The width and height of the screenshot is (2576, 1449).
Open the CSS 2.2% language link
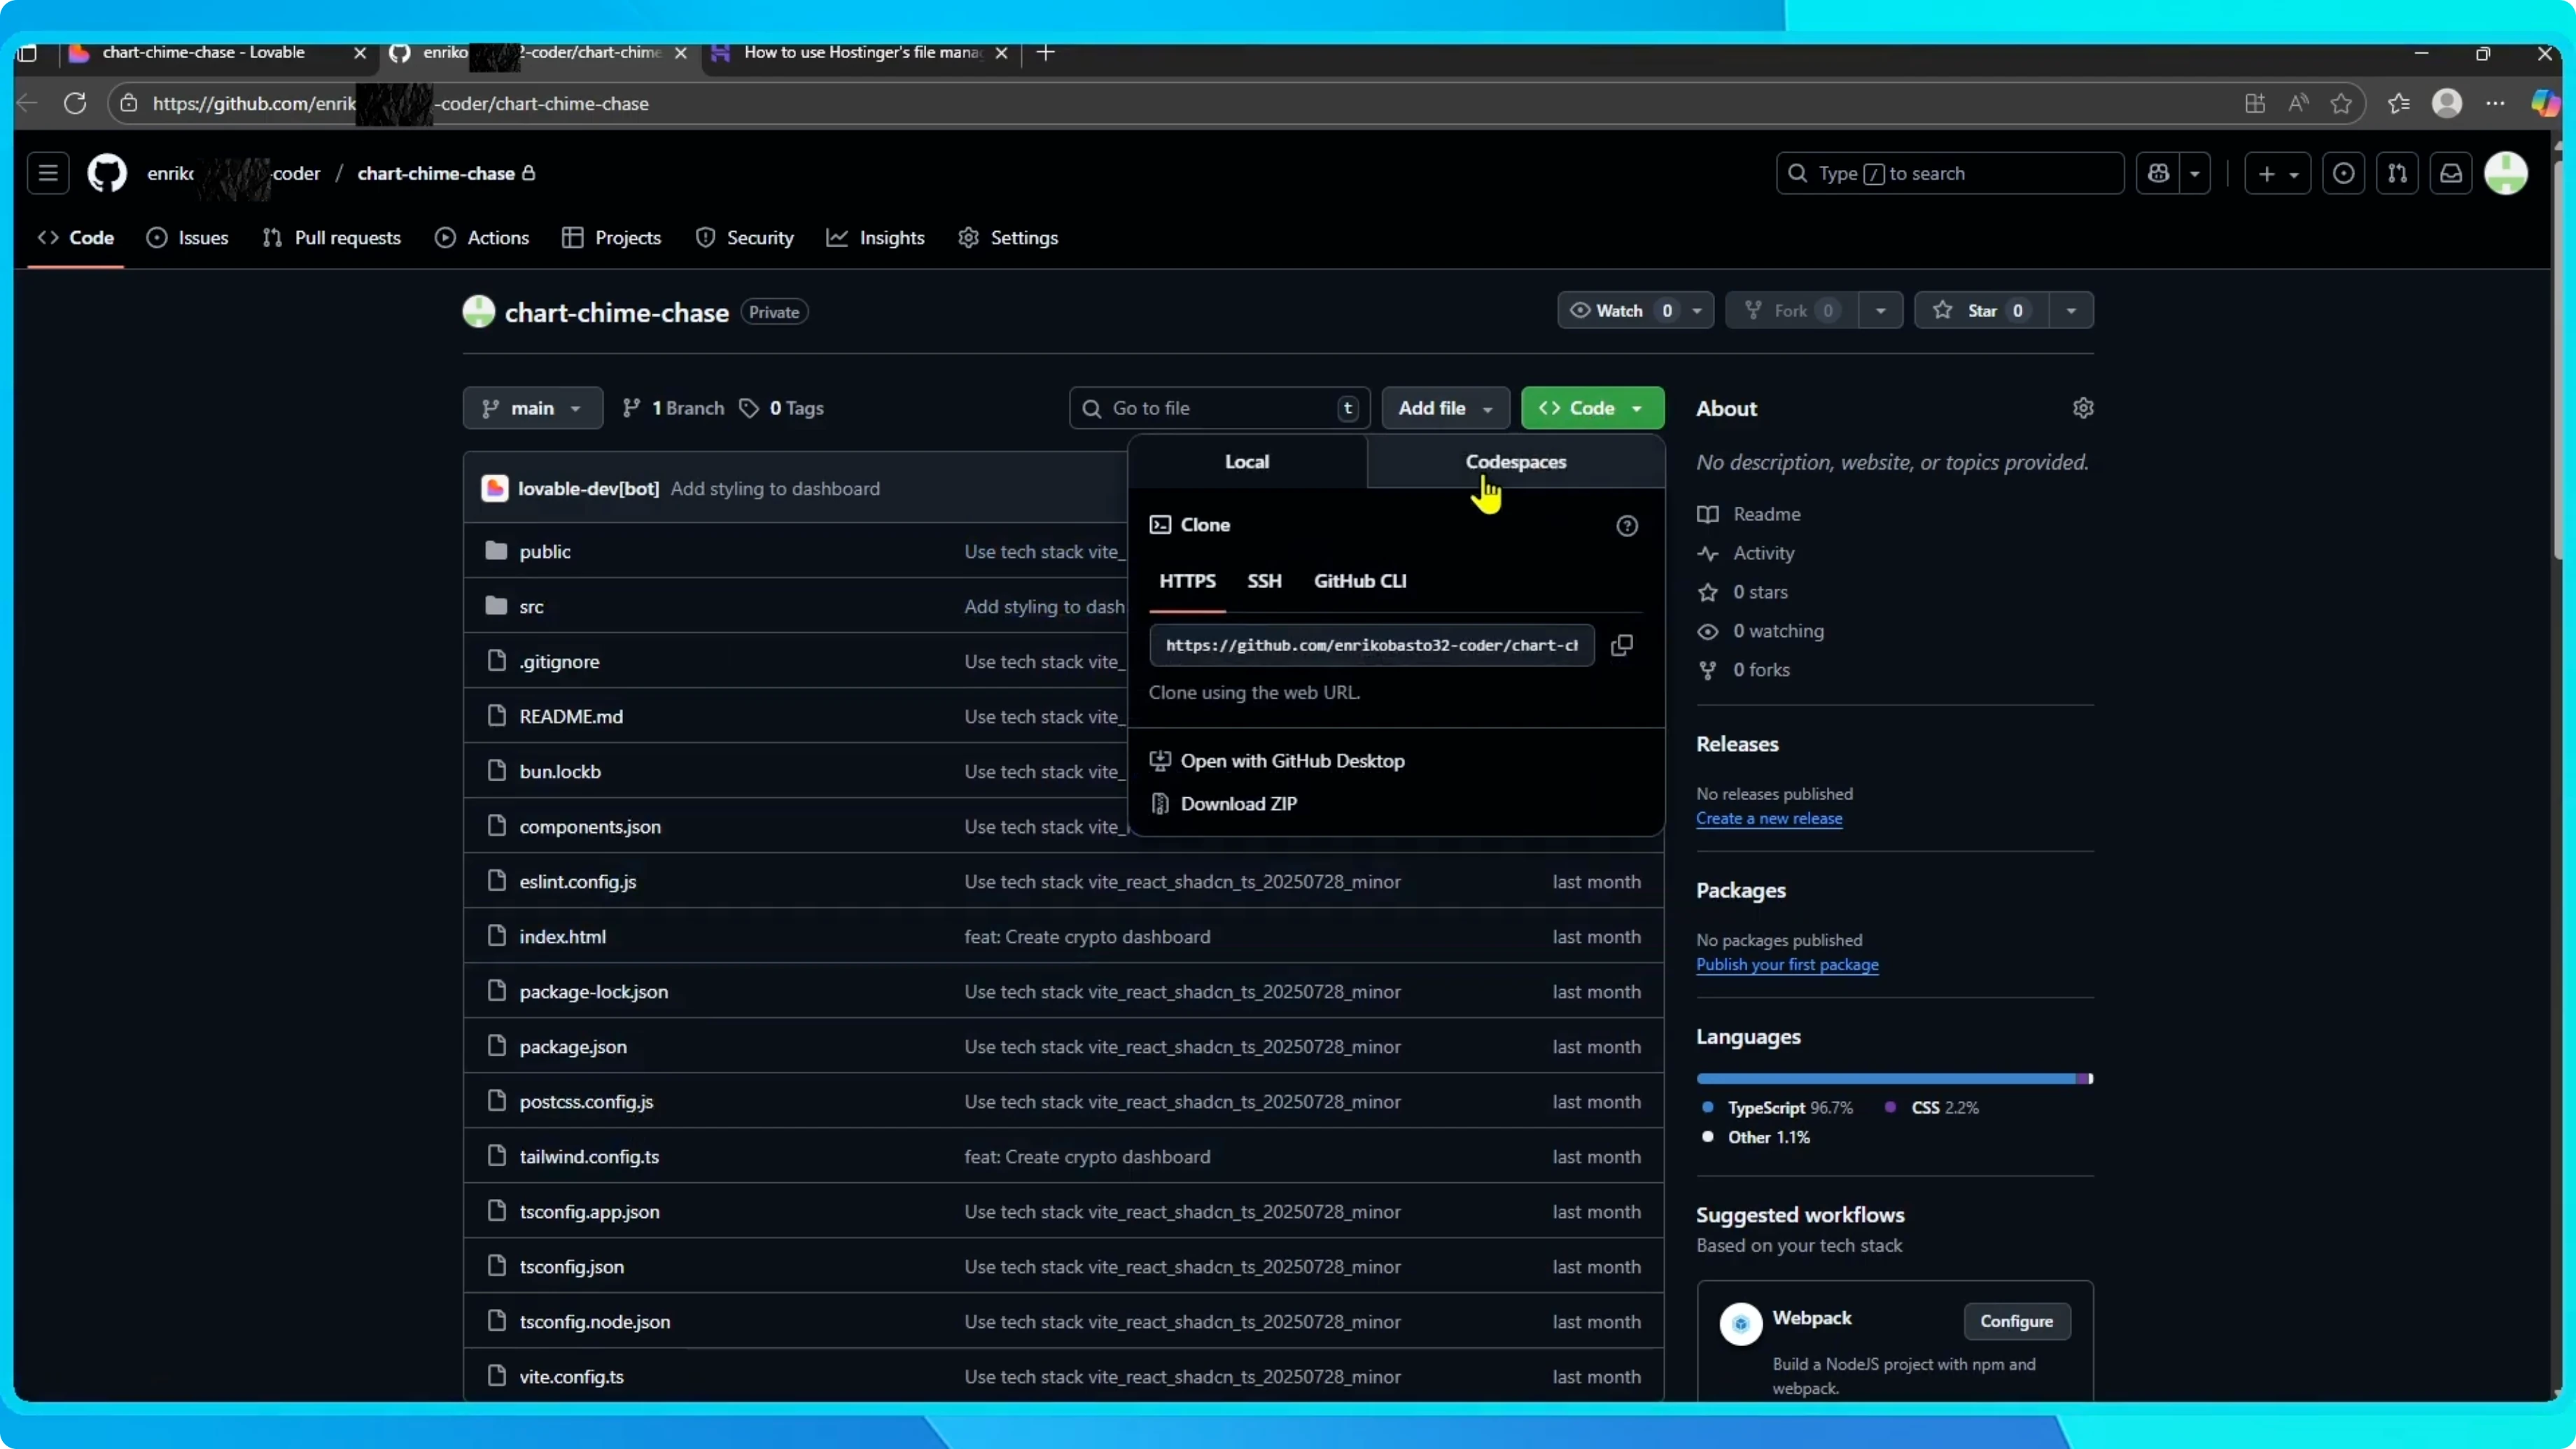coord(1932,1108)
